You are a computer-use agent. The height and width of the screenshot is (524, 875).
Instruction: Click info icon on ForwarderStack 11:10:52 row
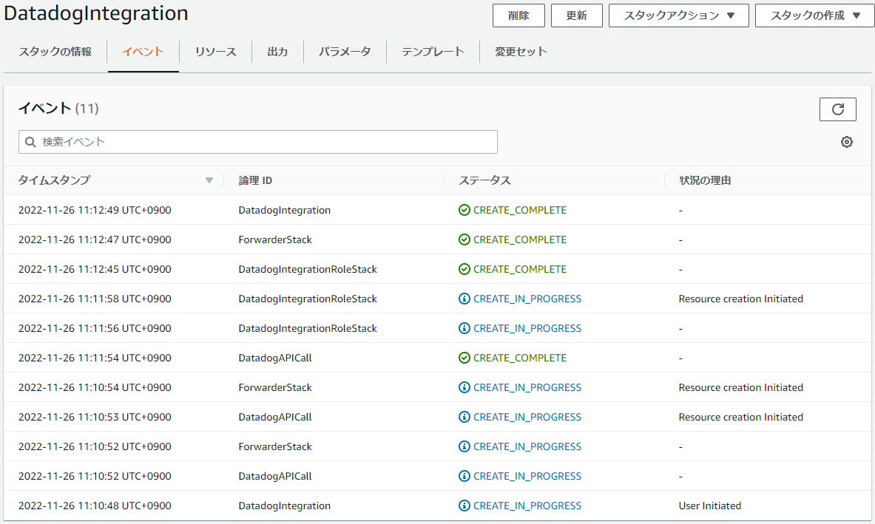464,446
